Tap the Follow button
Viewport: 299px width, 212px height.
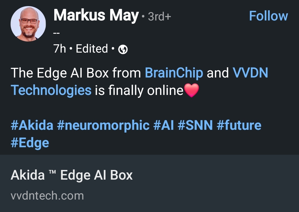[268, 16]
